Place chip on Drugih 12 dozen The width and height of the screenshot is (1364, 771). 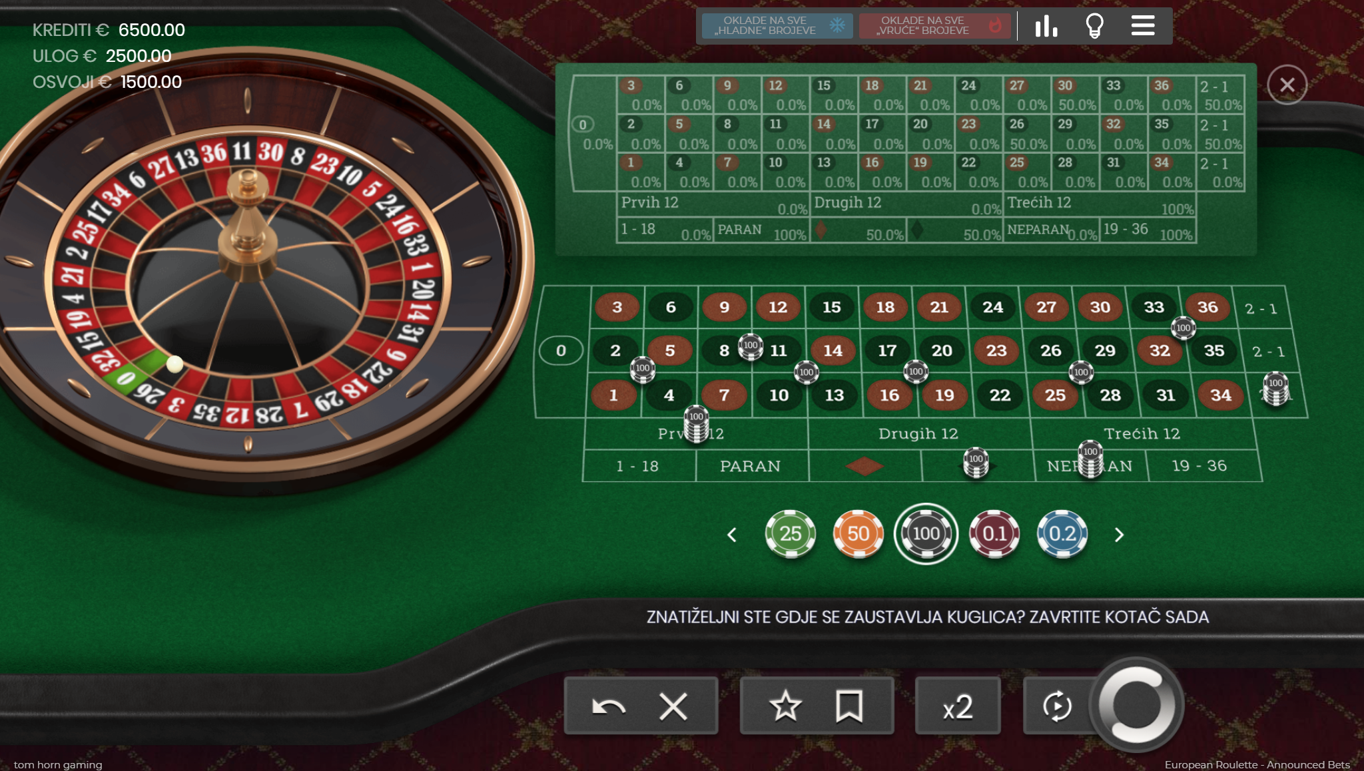[x=918, y=433]
